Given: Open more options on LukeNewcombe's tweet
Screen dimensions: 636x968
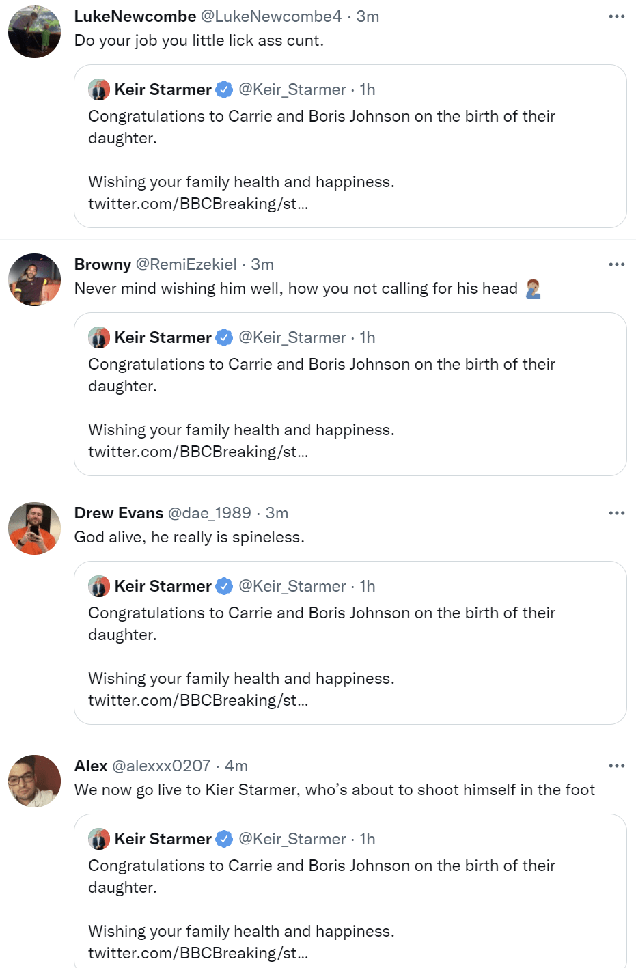Looking at the screenshot, I should point(616,16).
